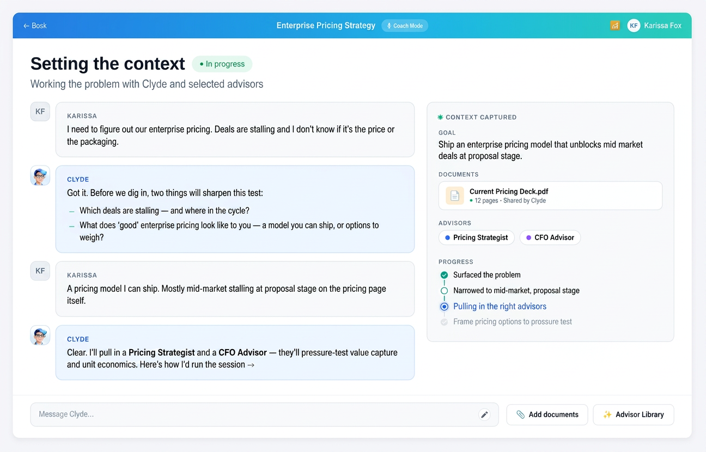
Task: Click 'Surfaced the problem' progress step
Action: pos(487,275)
